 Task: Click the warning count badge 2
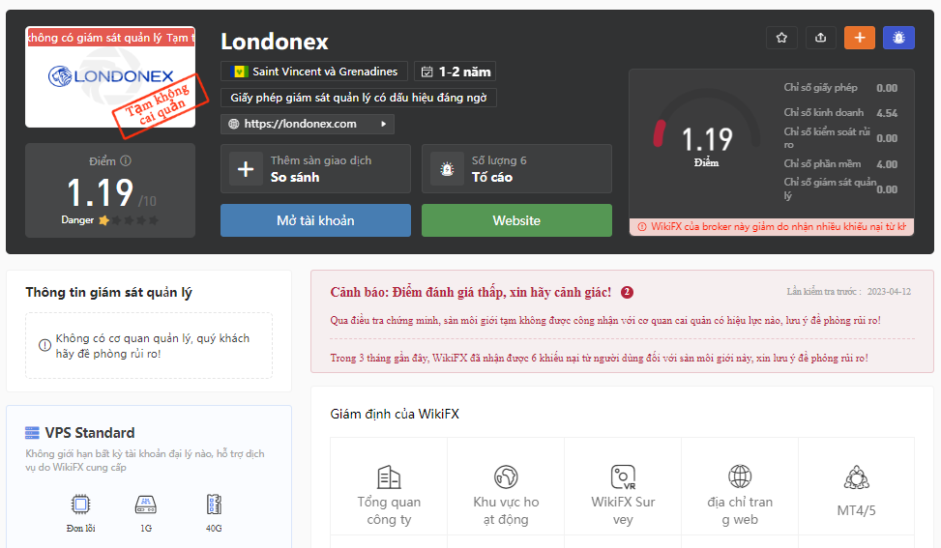click(x=627, y=292)
